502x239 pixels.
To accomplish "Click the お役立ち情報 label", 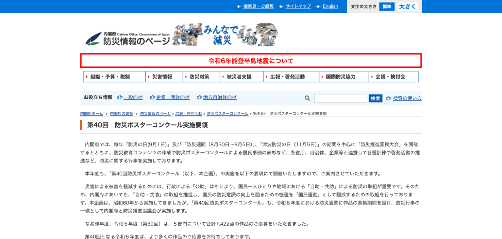I will (x=98, y=97).
